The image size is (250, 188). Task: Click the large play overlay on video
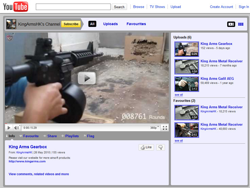point(87,78)
